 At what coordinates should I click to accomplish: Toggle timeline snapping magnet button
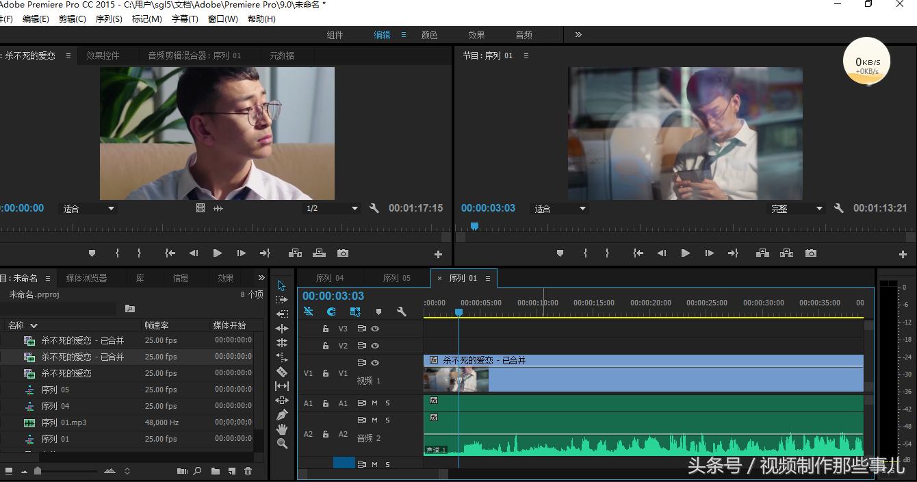(x=331, y=312)
